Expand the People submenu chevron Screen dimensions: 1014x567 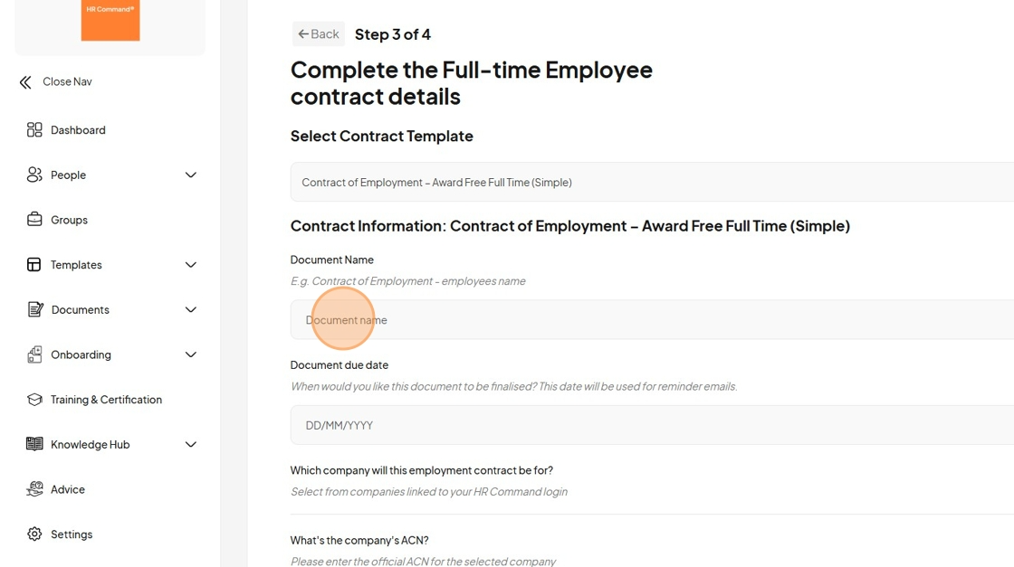point(191,175)
